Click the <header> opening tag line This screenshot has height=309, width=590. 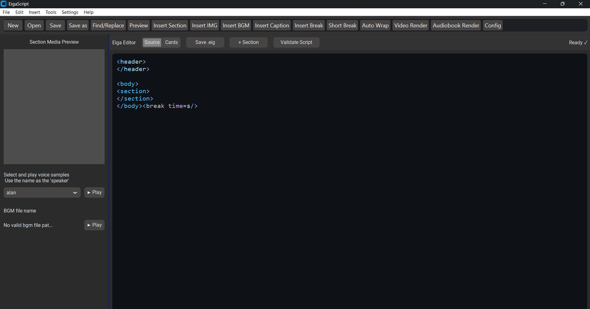(x=131, y=62)
